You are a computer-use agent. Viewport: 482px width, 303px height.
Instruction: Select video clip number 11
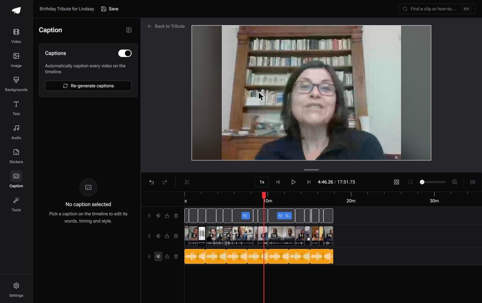coord(300,236)
